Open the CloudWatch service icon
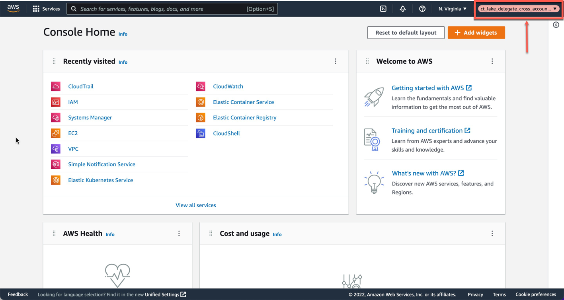Image resolution: width=564 pixels, height=300 pixels. coord(201,86)
